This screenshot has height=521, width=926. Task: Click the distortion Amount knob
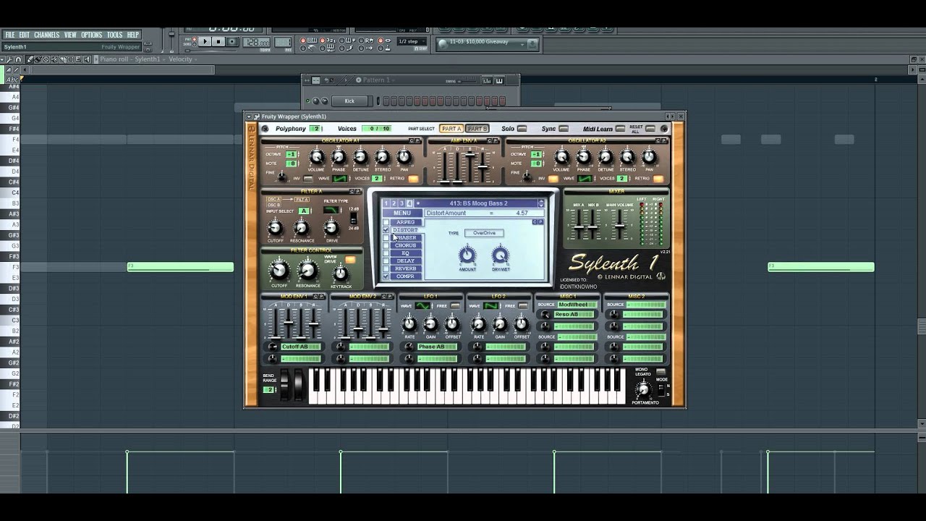coord(467,255)
